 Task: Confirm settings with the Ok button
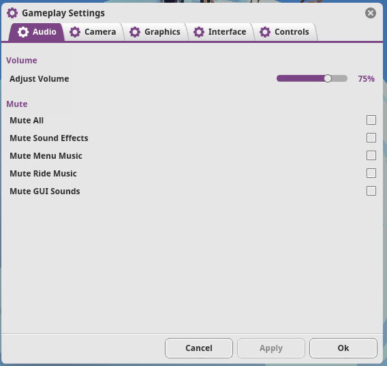(x=343, y=348)
